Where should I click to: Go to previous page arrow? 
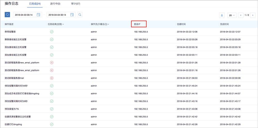point(241,15)
